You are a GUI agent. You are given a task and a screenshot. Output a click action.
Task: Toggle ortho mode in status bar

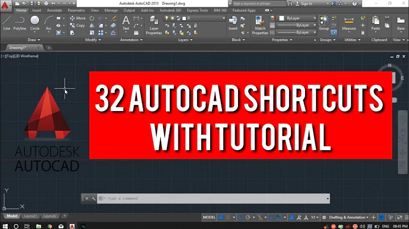point(240,217)
